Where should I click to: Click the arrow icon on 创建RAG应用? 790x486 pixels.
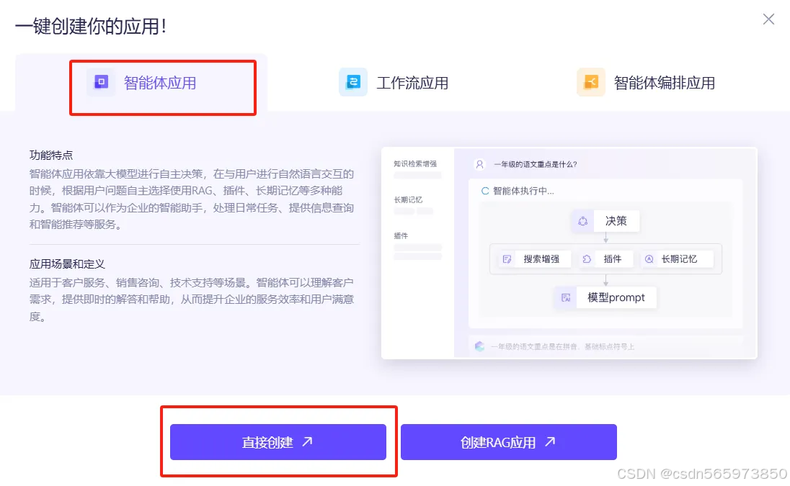click(x=550, y=441)
